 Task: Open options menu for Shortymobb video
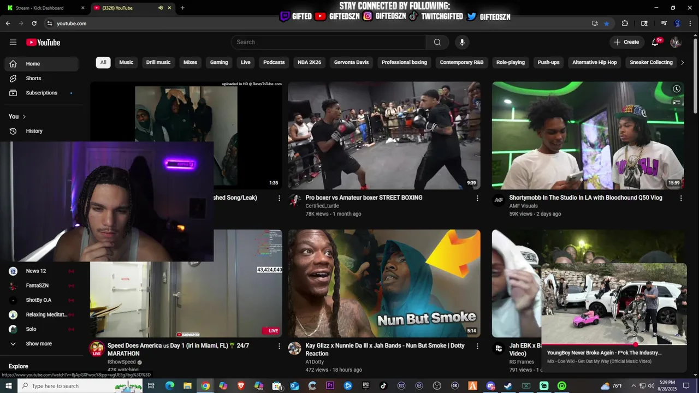681,198
